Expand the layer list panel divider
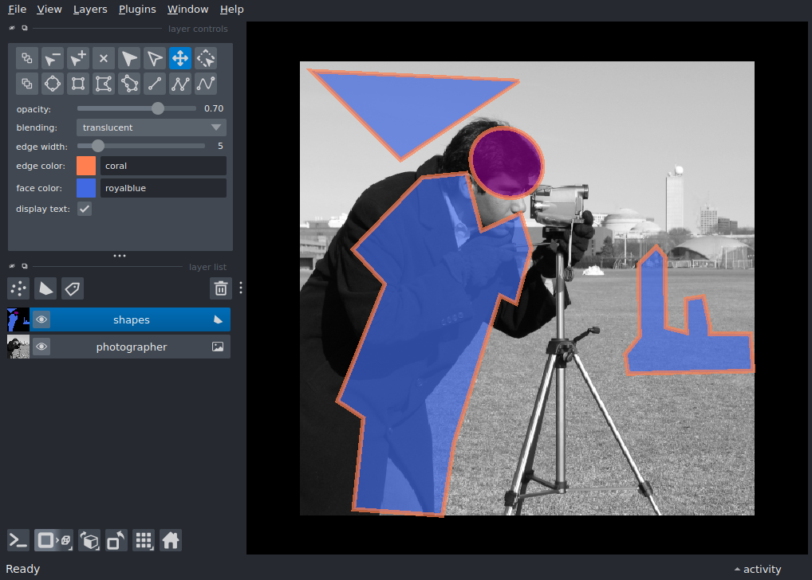The height and width of the screenshot is (580, 812). (119, 255)
